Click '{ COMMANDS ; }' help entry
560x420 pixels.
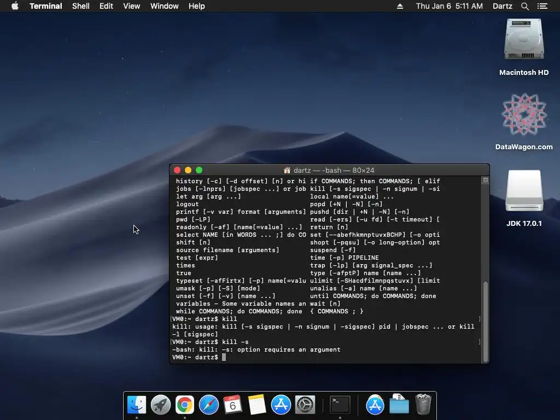coord(336,311)
